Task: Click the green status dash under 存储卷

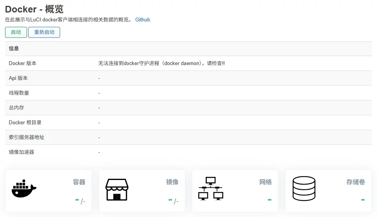Action: [x=363, y=200]
